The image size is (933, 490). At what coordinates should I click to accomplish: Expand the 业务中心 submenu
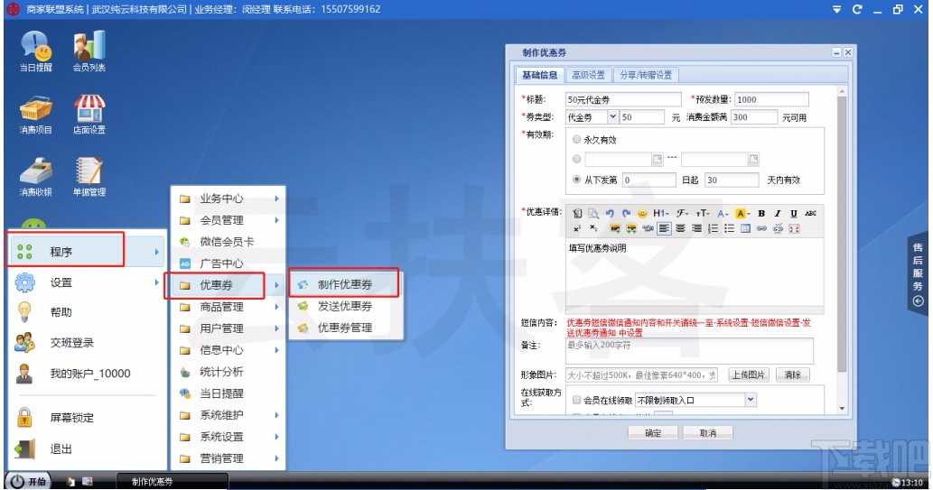tap(229, 198)
